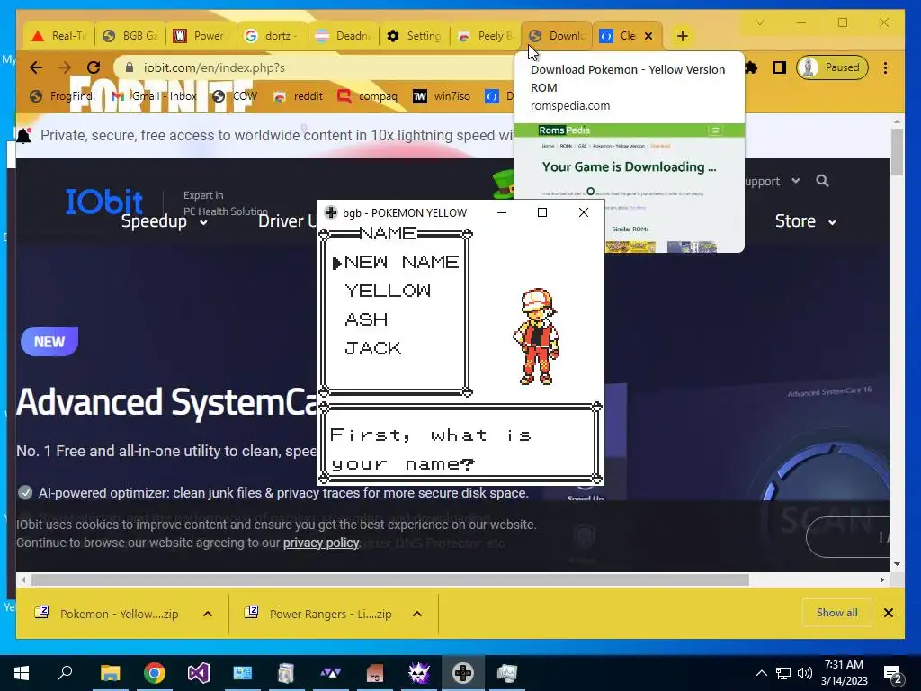Image resolution: width=921 pixels, height=691 pixels.
Task: Click the vertical page scrollbar thumb
Action: [897, 151]
